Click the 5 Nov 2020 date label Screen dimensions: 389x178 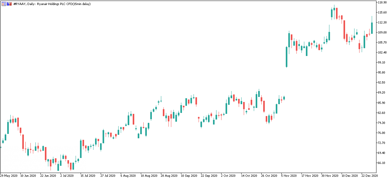pyautogui.click(x=289, y=175)
